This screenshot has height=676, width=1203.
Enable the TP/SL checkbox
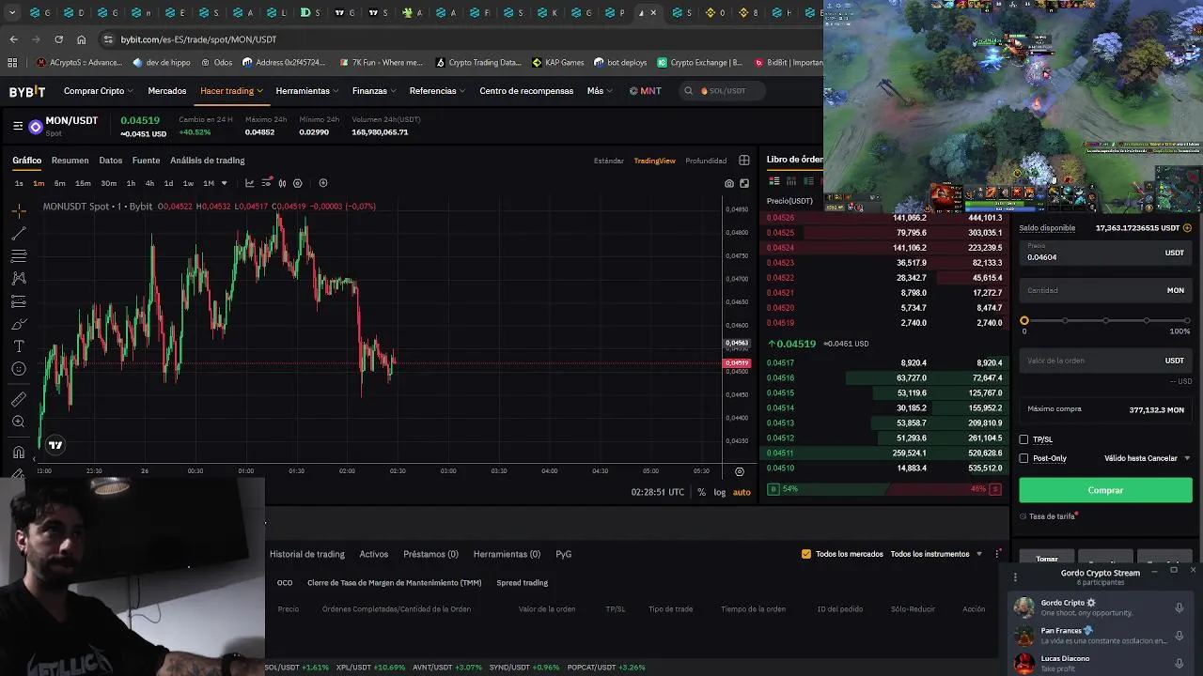1024,439
